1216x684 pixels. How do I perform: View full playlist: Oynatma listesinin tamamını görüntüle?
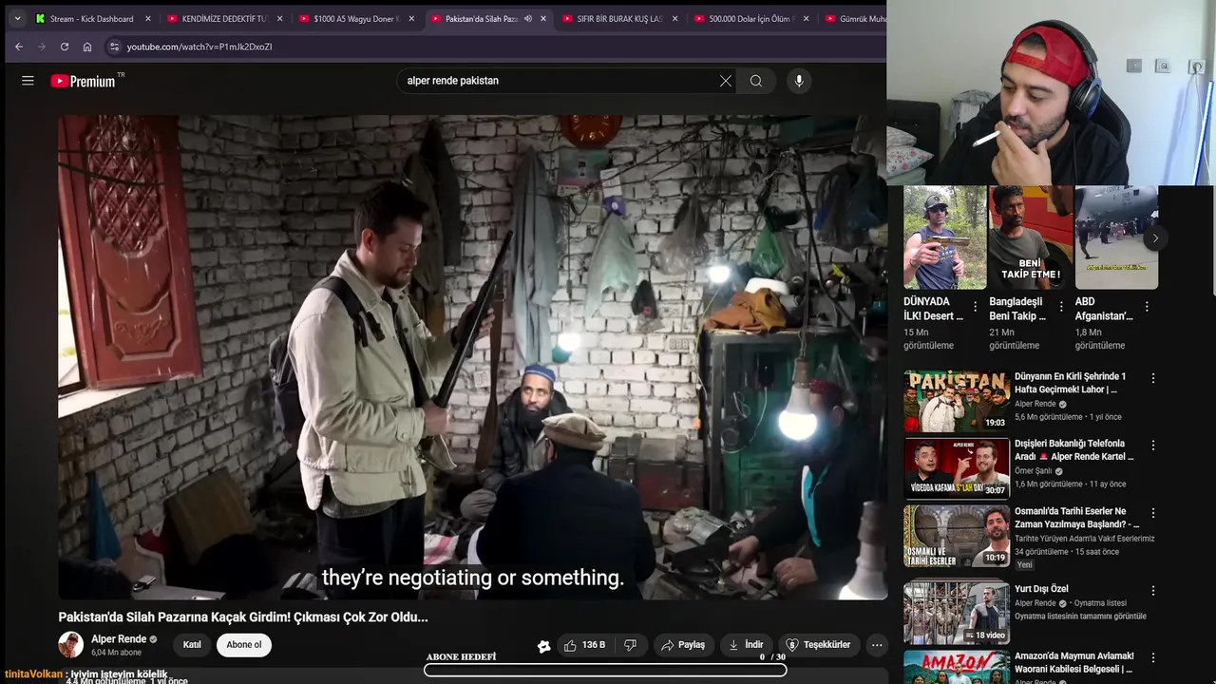pos(1080,617)
